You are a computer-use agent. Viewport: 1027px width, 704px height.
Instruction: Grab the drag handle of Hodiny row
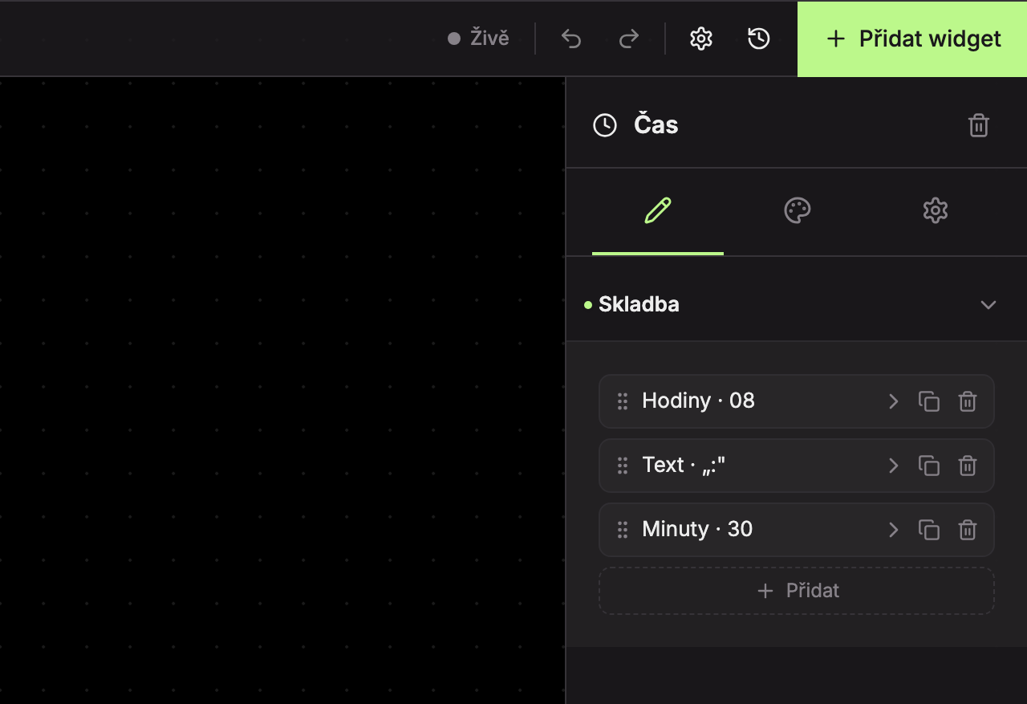click(623, 401)
